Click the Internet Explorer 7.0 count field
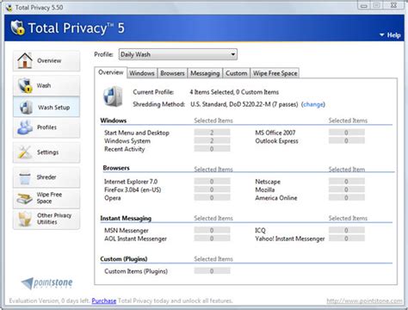 click(x=212, y=182)
